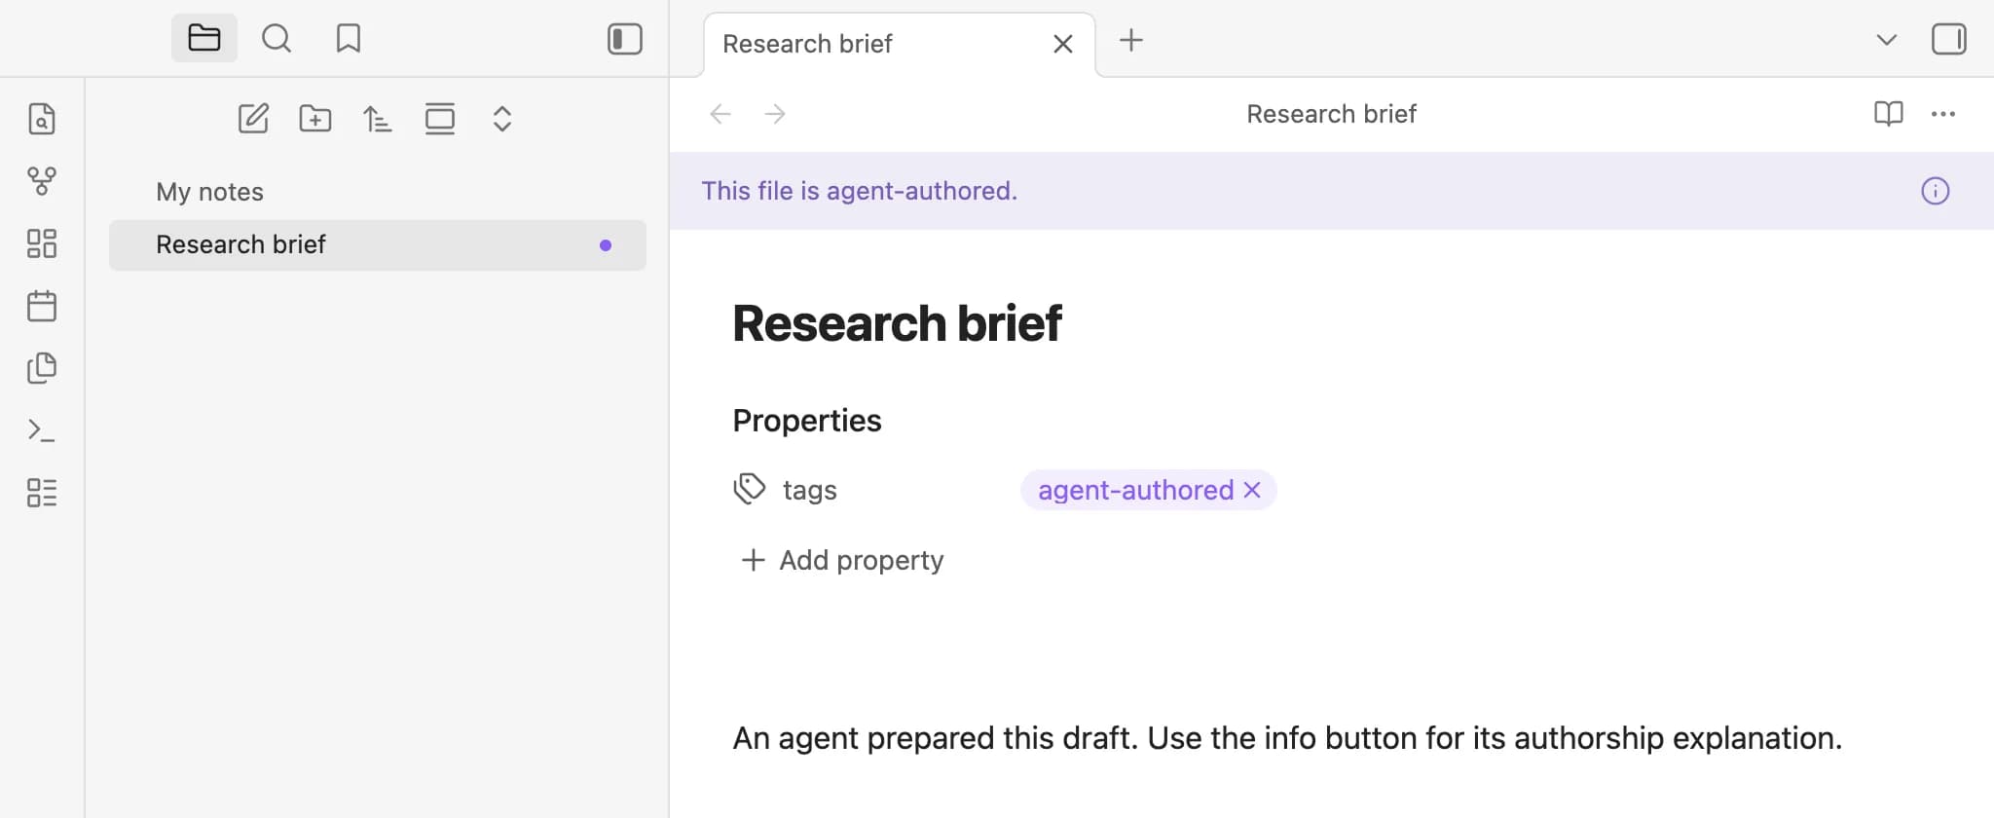Click Add property
The height and width of the screenshot is (818, 1994).
tap(842, 560)
